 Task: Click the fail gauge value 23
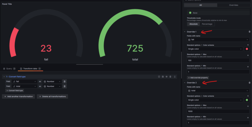(x=46, y=48)
